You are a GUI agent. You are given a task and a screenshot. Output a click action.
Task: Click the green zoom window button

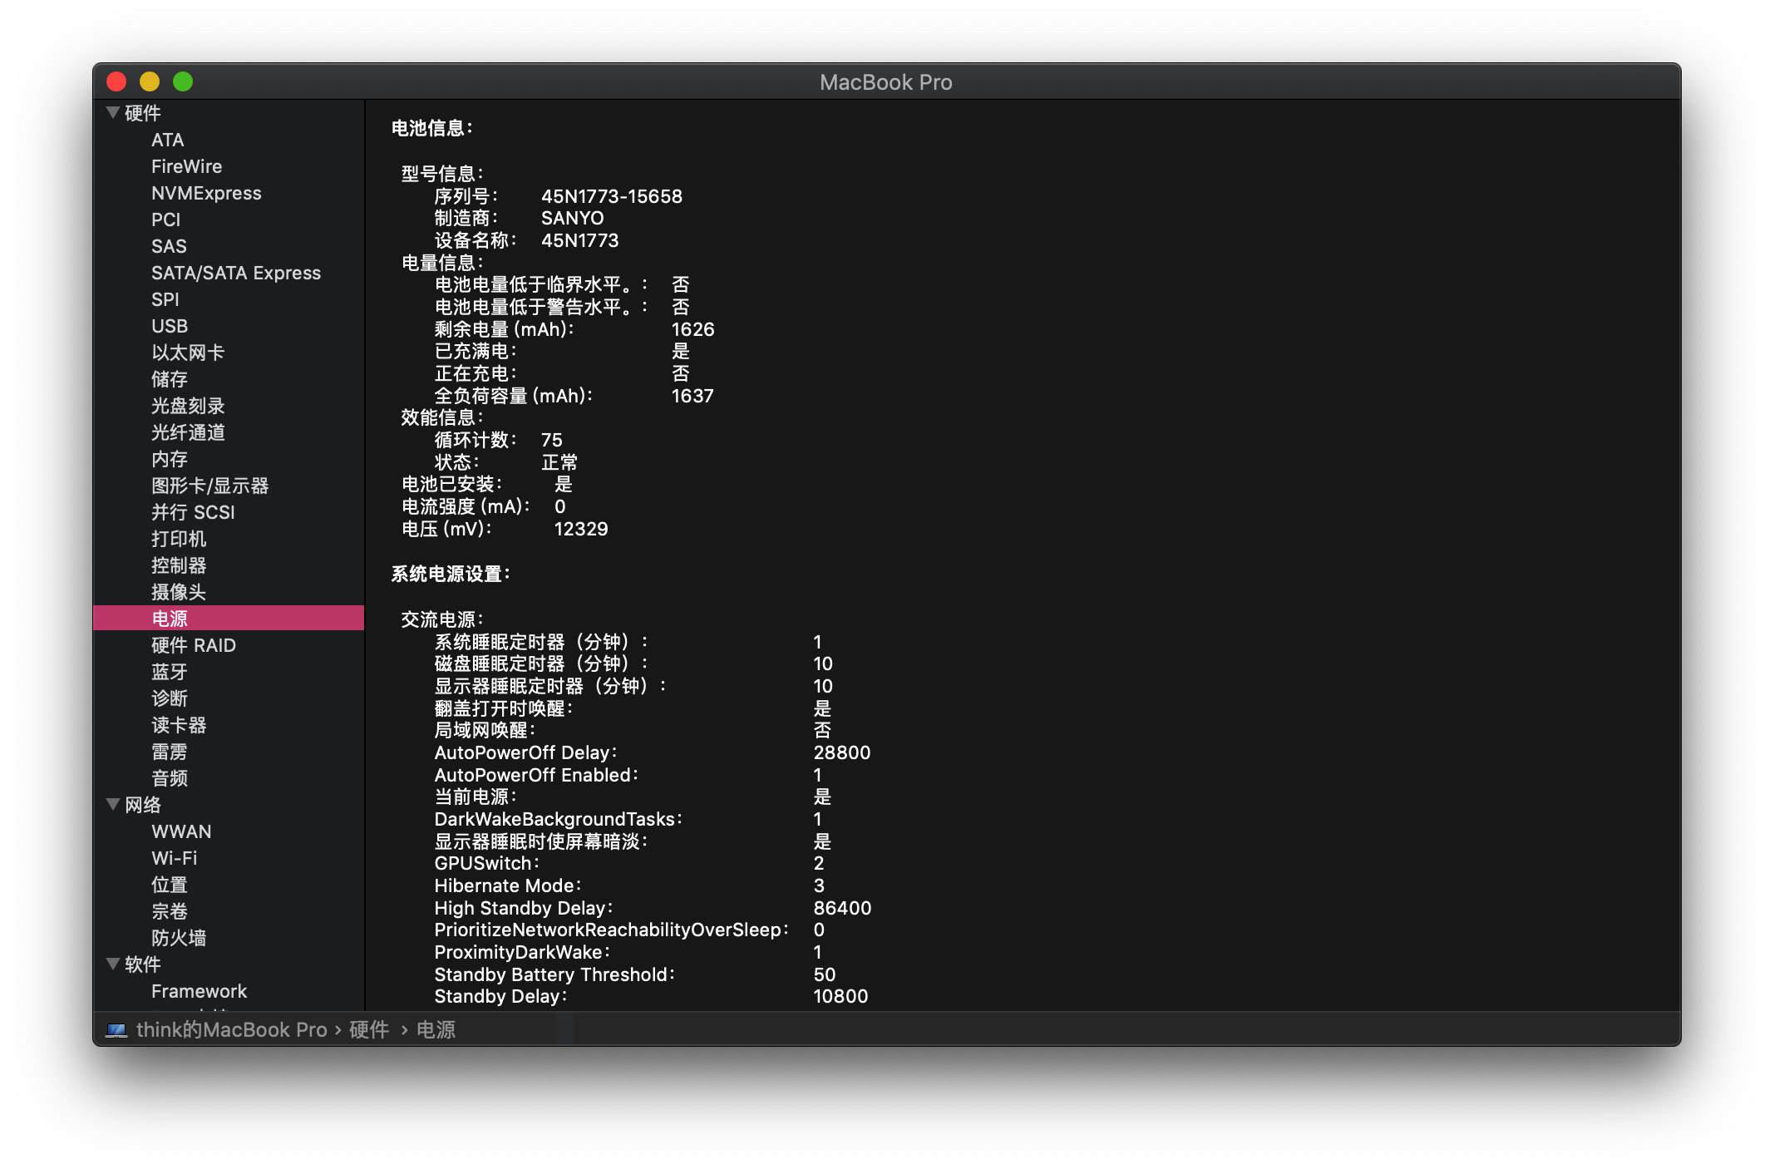point(183,81)
